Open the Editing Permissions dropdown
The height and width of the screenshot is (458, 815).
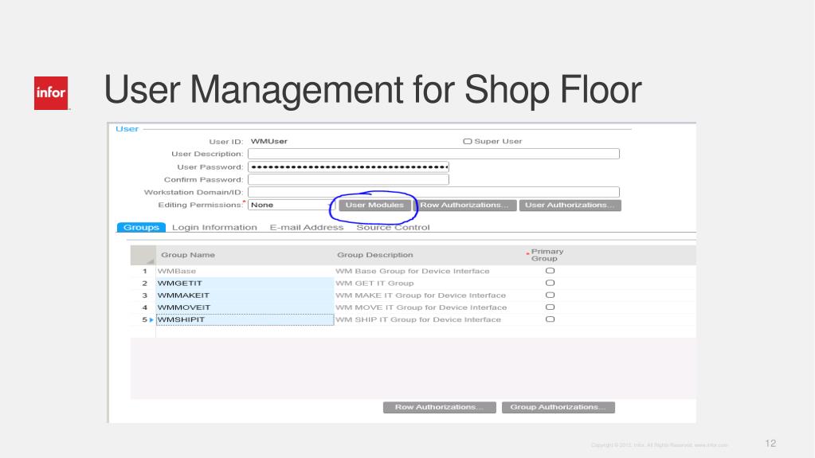pos(291,205)
